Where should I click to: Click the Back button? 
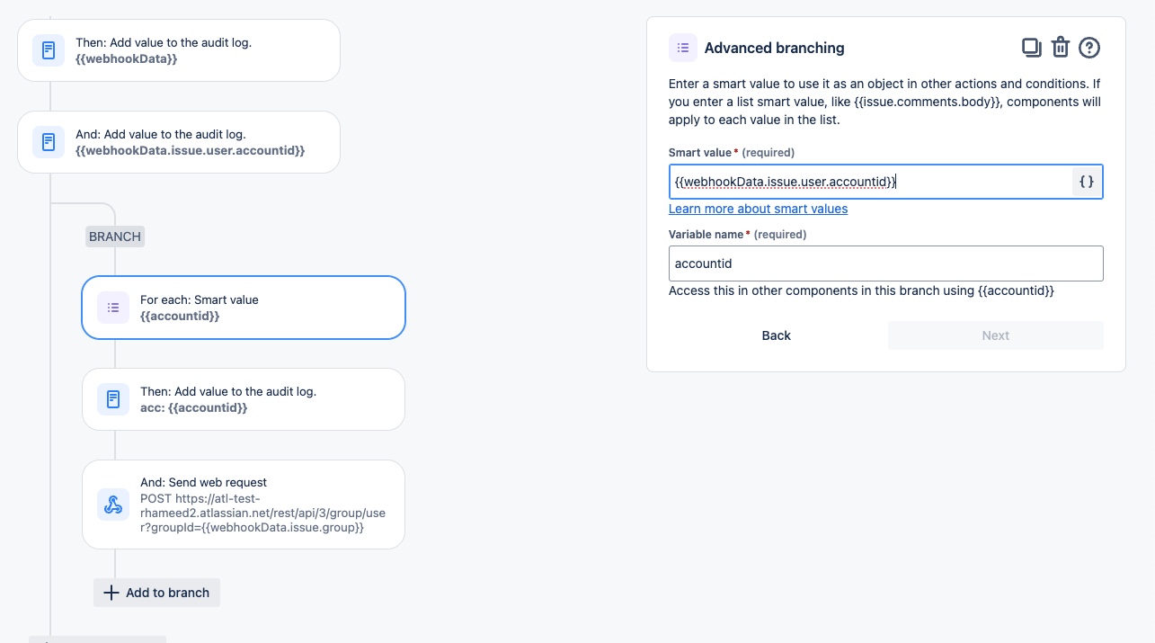pos(776,335)
